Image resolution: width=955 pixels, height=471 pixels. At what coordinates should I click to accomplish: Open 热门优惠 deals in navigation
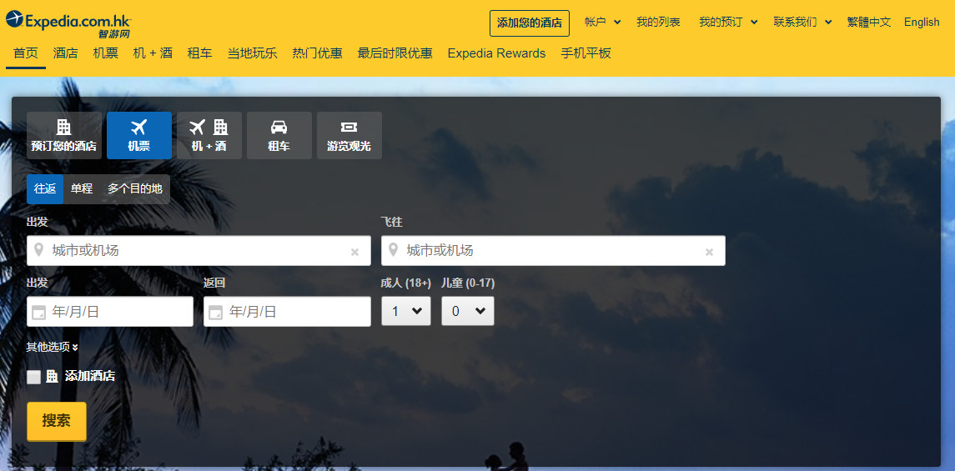[317, 53]
